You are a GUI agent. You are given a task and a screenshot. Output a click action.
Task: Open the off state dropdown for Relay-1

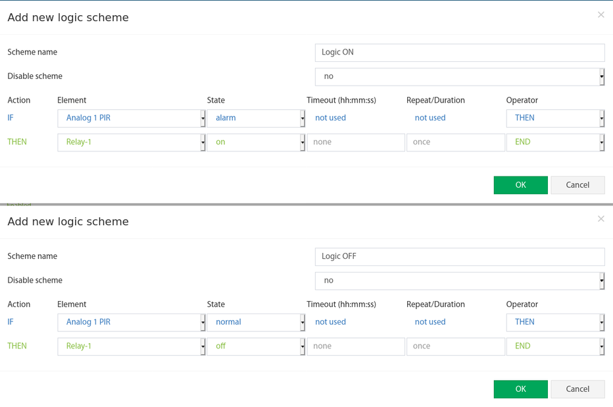point(256,346)
